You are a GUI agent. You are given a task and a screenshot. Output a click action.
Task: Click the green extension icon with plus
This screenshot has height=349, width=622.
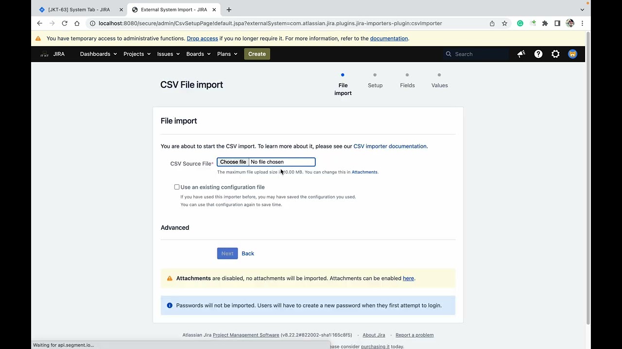coord(533,23)
